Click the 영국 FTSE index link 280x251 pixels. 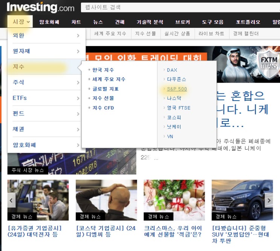click(x=179, y=108)
